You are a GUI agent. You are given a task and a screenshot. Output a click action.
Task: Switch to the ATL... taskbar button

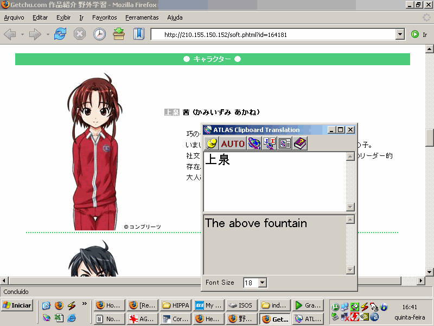[x=308, y=319]
